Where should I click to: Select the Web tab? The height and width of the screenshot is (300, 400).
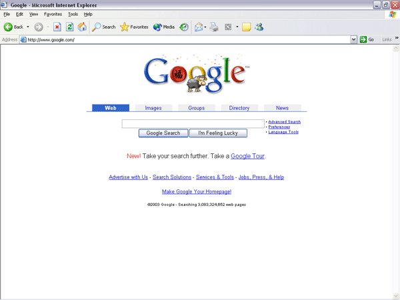pos(111,108)
